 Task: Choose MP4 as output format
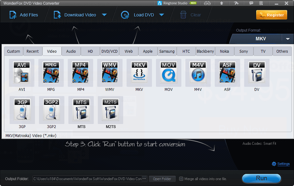click(x=80, y=73)
